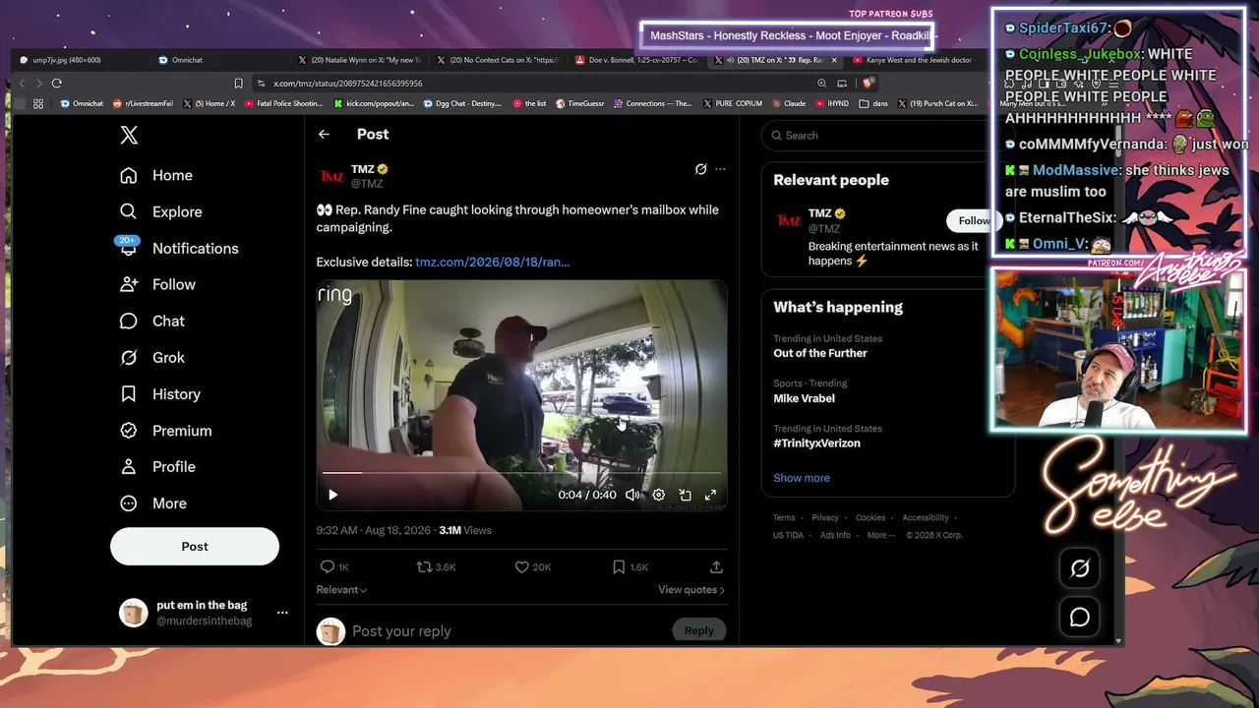
Task: Open the floating chat messages button
Action: 1079,617
